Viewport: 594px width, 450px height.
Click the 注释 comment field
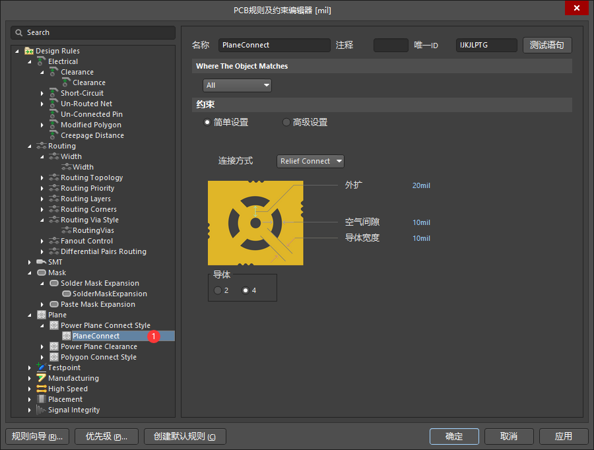coord(391,45)
